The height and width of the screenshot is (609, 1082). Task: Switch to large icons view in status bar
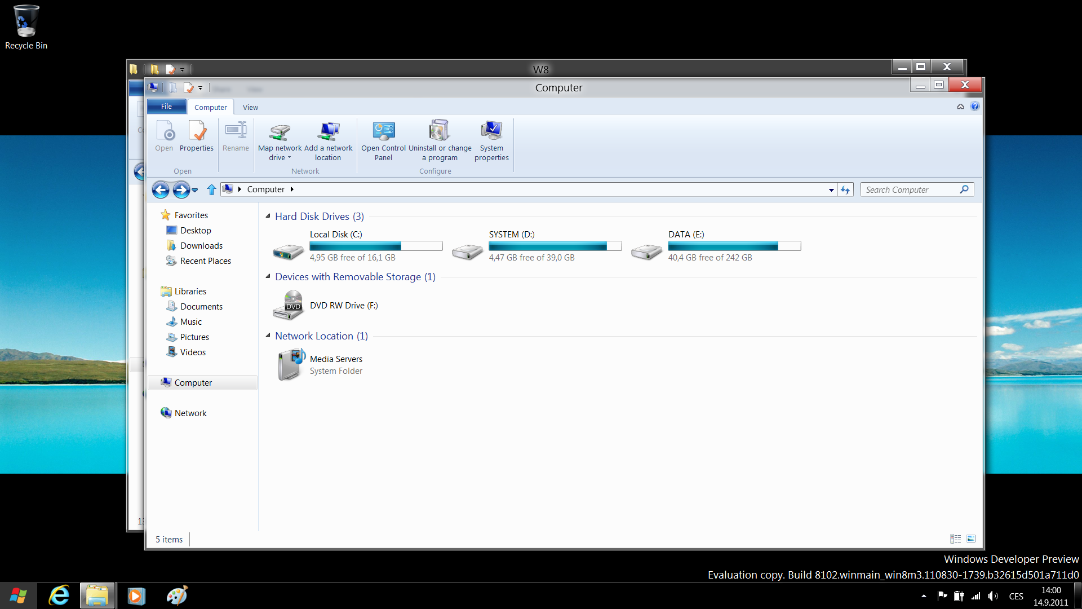971,539
